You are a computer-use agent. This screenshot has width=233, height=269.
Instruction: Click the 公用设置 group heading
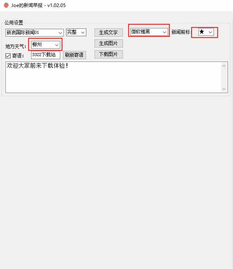14,23
